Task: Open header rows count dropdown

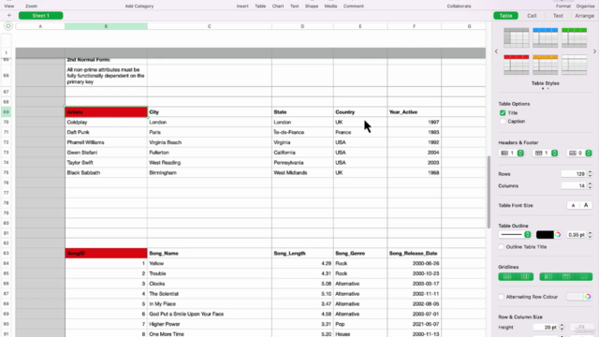Action: (546, 153)
